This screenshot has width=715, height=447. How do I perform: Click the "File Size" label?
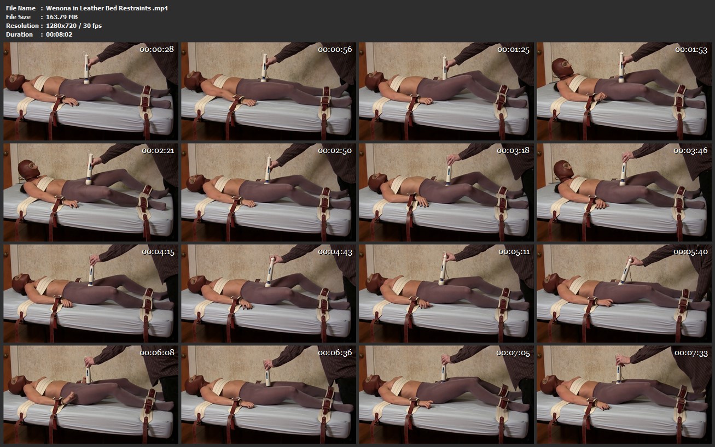[x=19, y=17]
